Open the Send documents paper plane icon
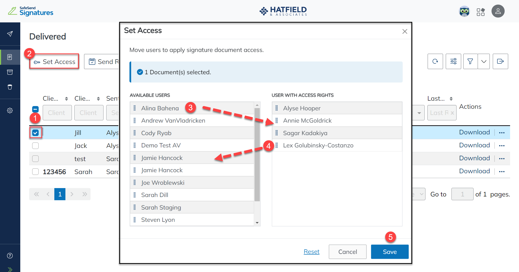Viewport: 519px width, 272px height. 10,34
